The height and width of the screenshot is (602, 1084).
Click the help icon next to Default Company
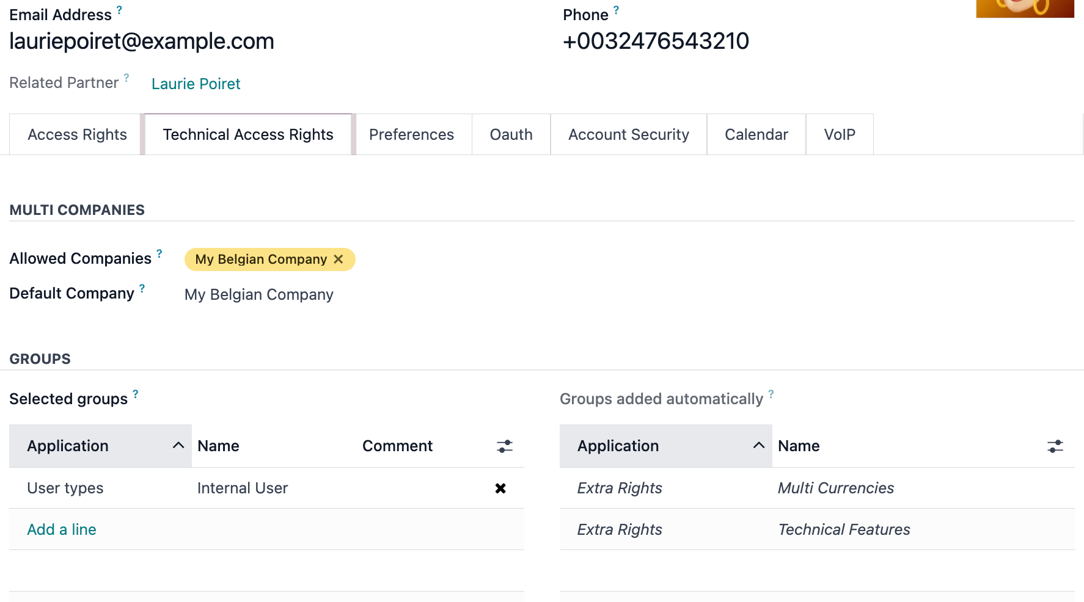point(141,288)
